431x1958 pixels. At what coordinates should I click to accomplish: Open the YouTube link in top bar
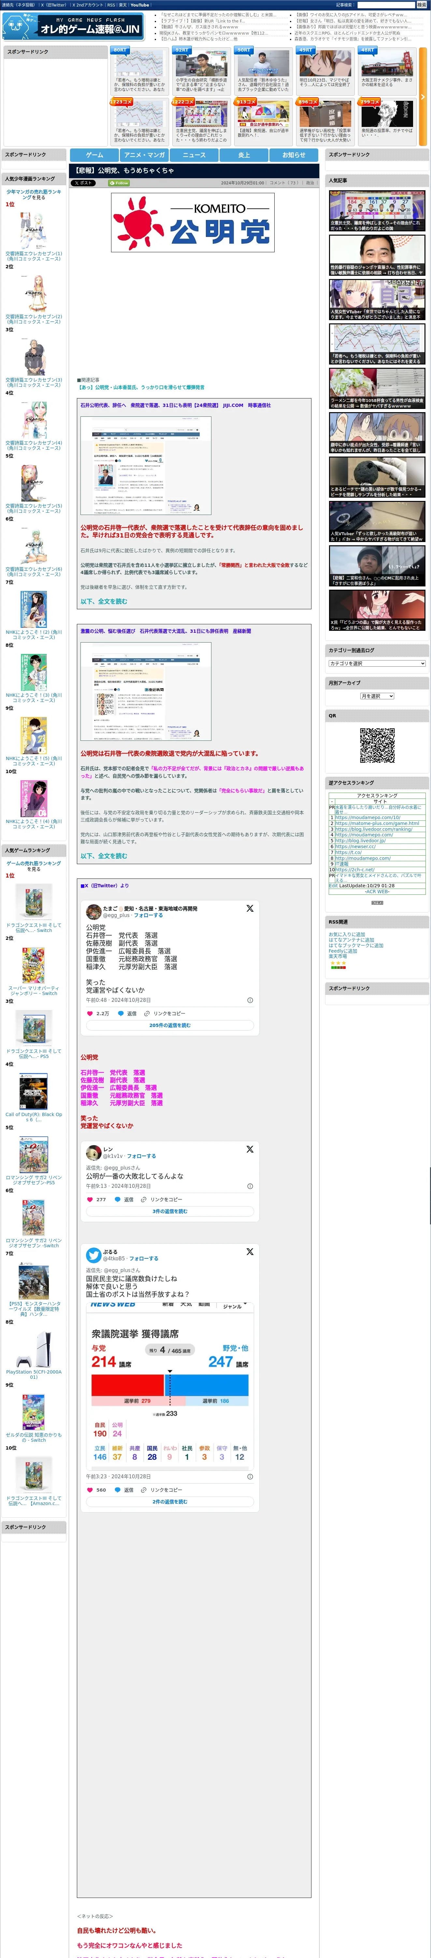(140, 5)
